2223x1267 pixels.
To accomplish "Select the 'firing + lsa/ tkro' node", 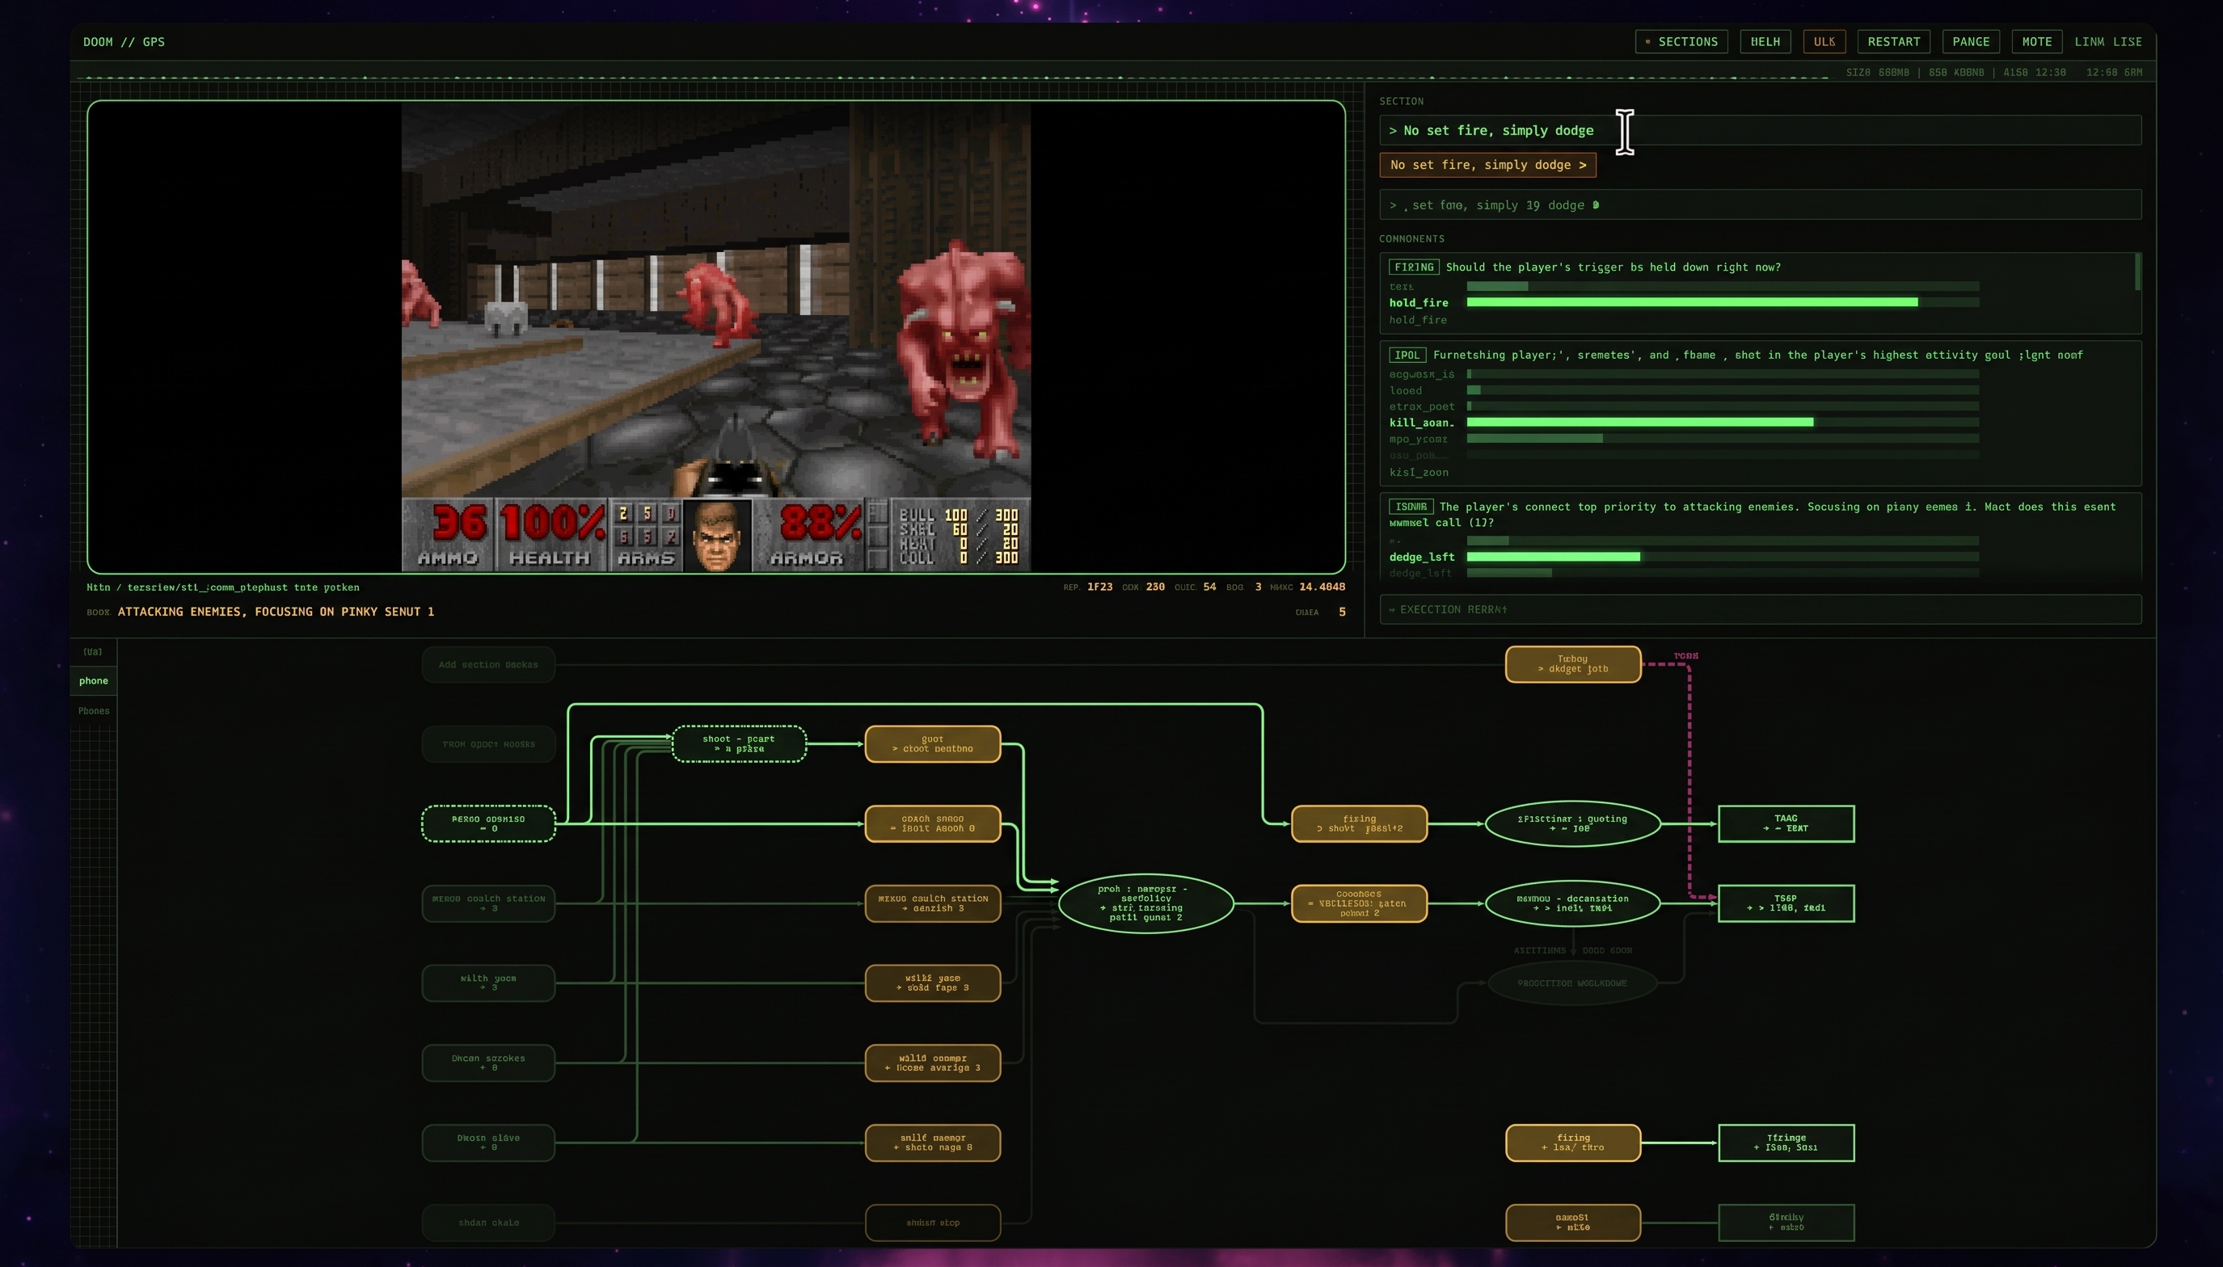I will tap(1573, 1143).
